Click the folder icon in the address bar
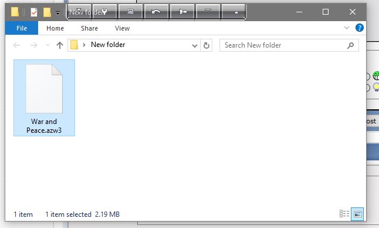The width and height of the screenshot is (379, 228). (x=74, y=45)
